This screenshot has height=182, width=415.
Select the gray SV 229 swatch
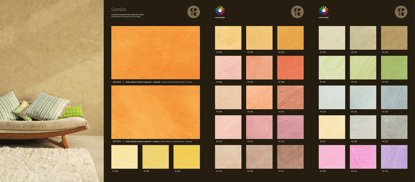(394, 127)
